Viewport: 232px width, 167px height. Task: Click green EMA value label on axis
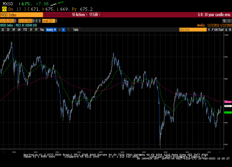click(228, 112)
